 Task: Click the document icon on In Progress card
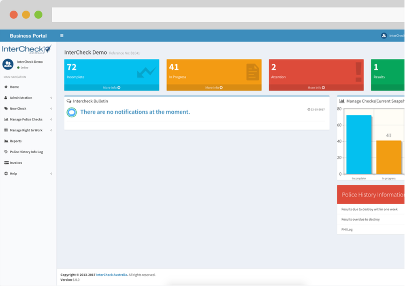(x=253, y=72)
